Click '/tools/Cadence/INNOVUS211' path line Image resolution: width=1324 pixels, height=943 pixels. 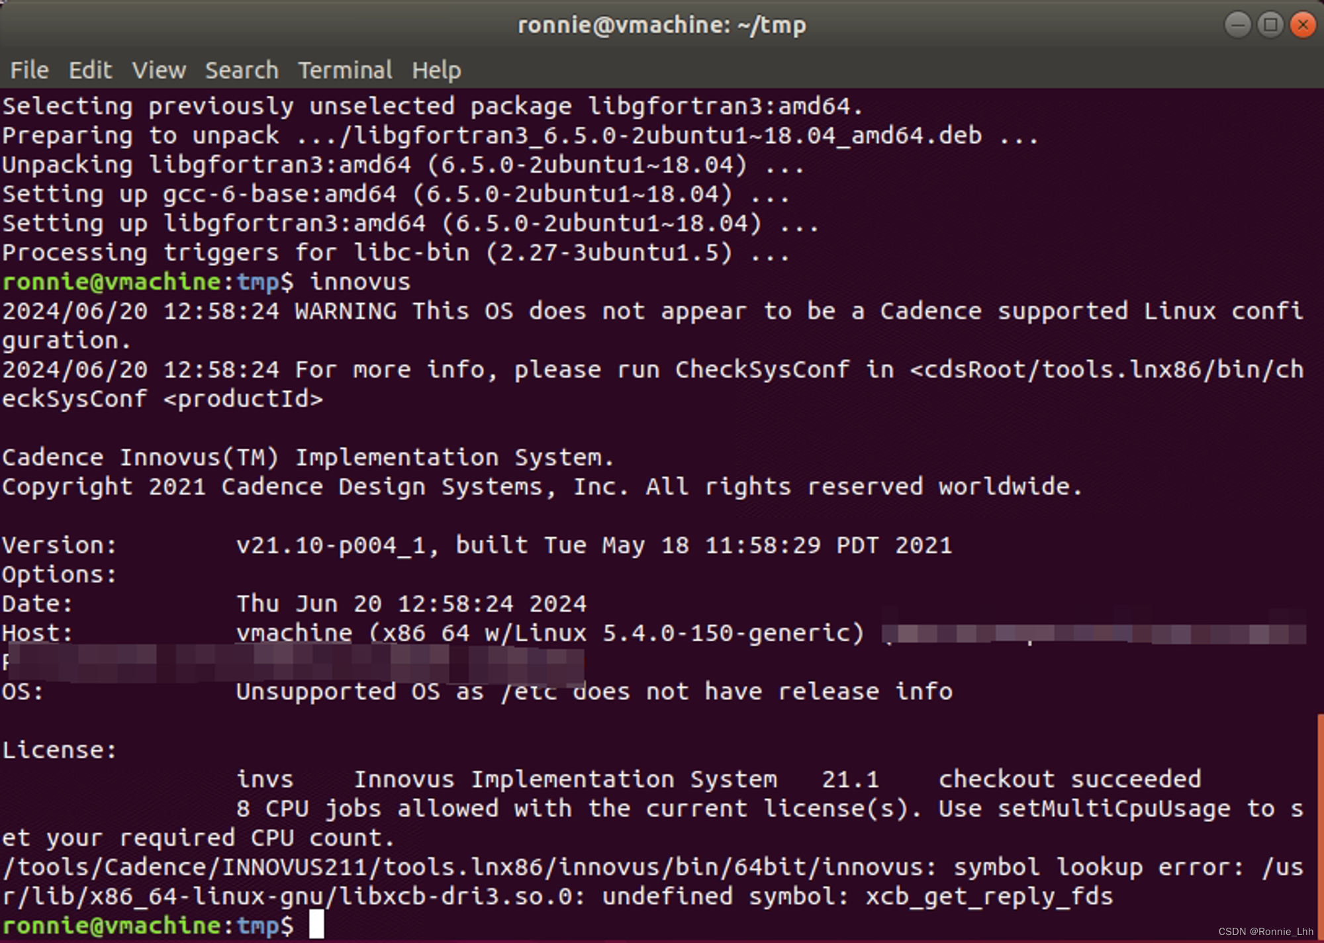(x=653, y=881)
